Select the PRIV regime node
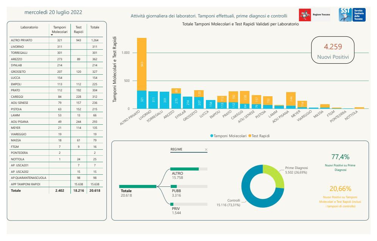This screenshot has height=241, width=377. (189, 204)
